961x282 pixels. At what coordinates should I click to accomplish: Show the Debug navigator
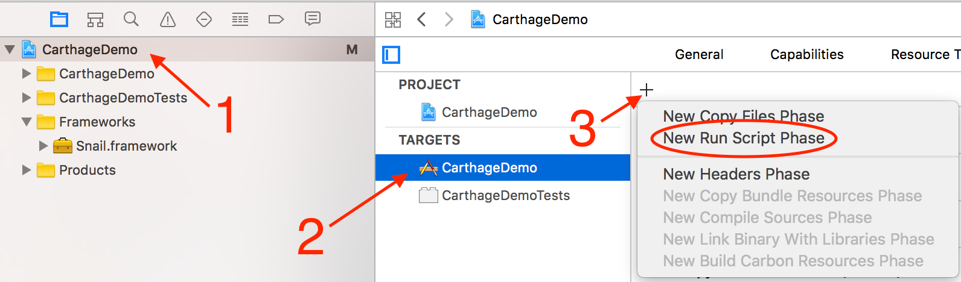(240, 19)
